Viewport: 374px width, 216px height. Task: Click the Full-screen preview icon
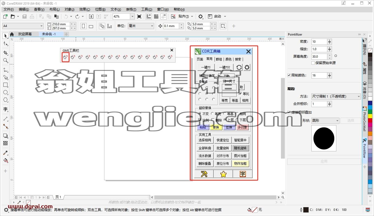139,16
